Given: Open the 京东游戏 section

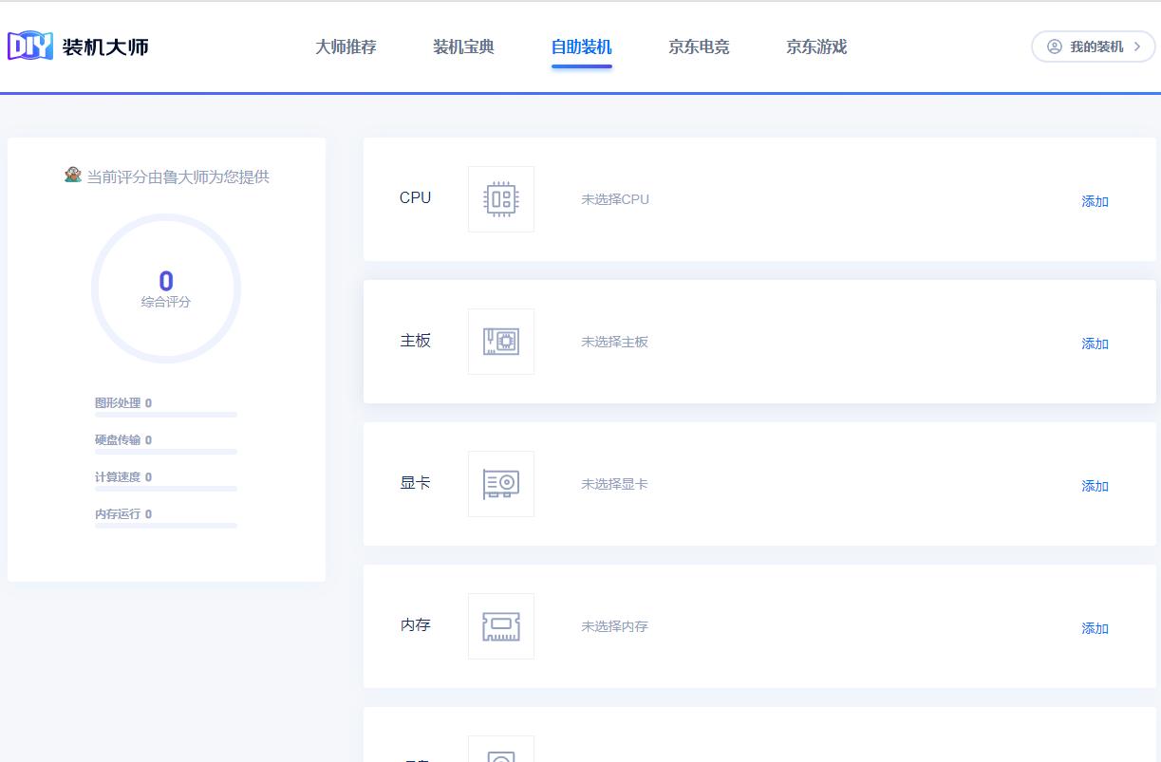Looking at the screenshot, I should click(815, 46).
